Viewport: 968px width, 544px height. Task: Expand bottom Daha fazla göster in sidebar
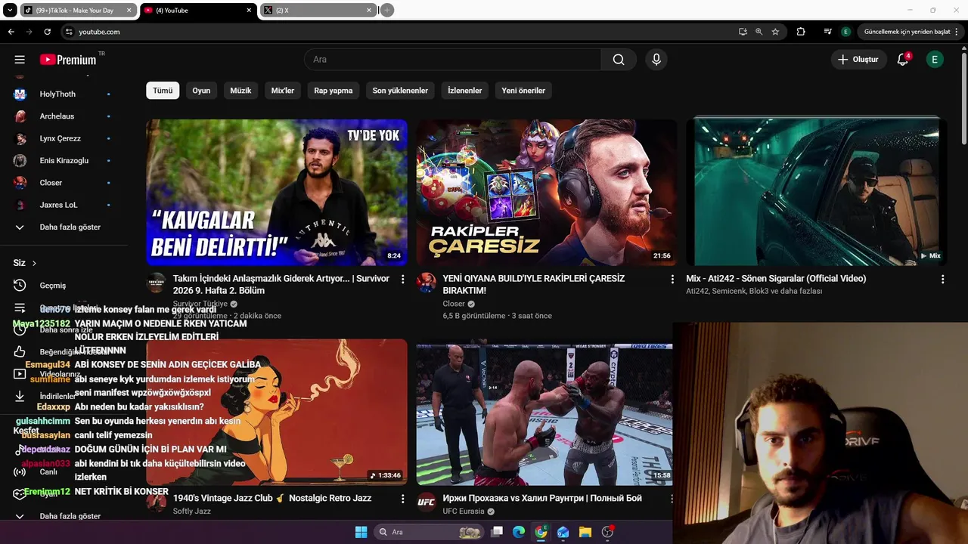point(59,516)
